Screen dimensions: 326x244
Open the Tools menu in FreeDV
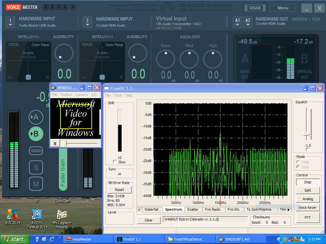click(x=118, y=95)
